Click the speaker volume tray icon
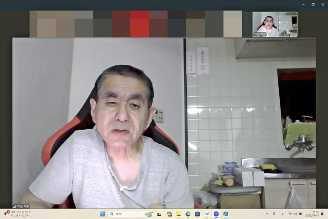328x219 pixels. [295, 214]
